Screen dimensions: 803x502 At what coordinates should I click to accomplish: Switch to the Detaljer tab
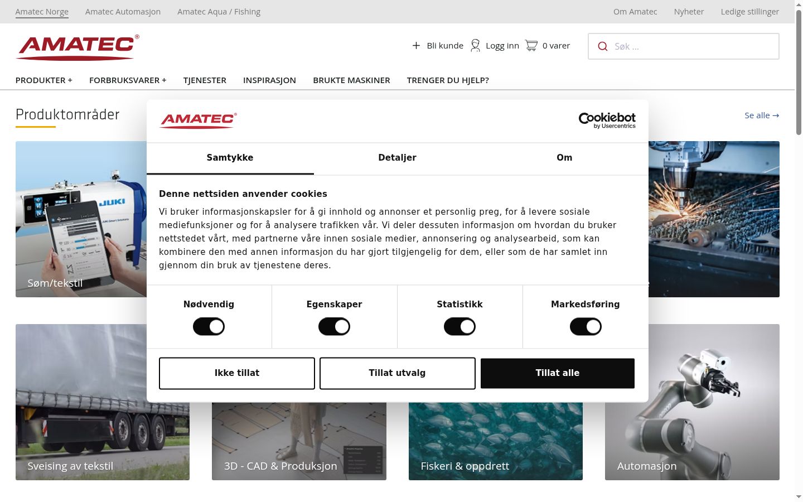(398, 158)
